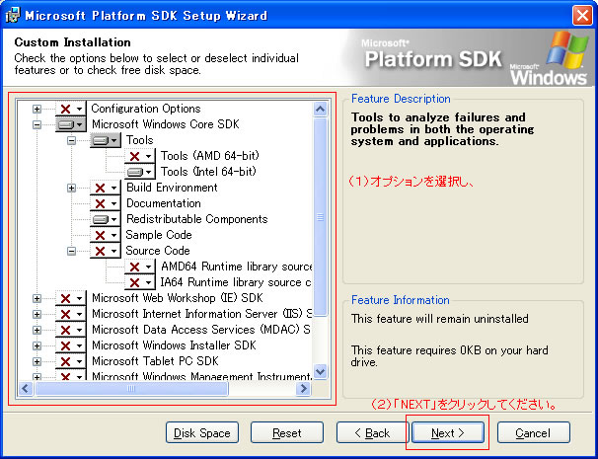Select Tools (Intel 64-bit) label
The height and width of the screenshot is (459, 598).
pyautogui.click(x=208, y=172)
